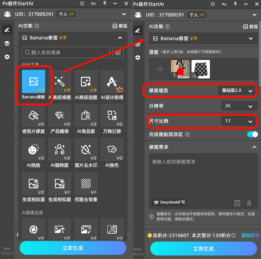Viewport: 261px width, 259px height.
Task: Click info icon next to AI功能 in left panel
Action: coord(37,26)
